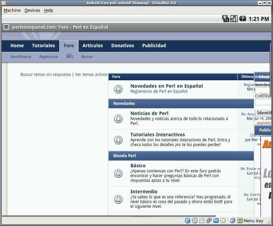This screenshot has height=226, width=273.
Task: Click the mouse integration icon in status bar
Action: [x=233, y=221]
